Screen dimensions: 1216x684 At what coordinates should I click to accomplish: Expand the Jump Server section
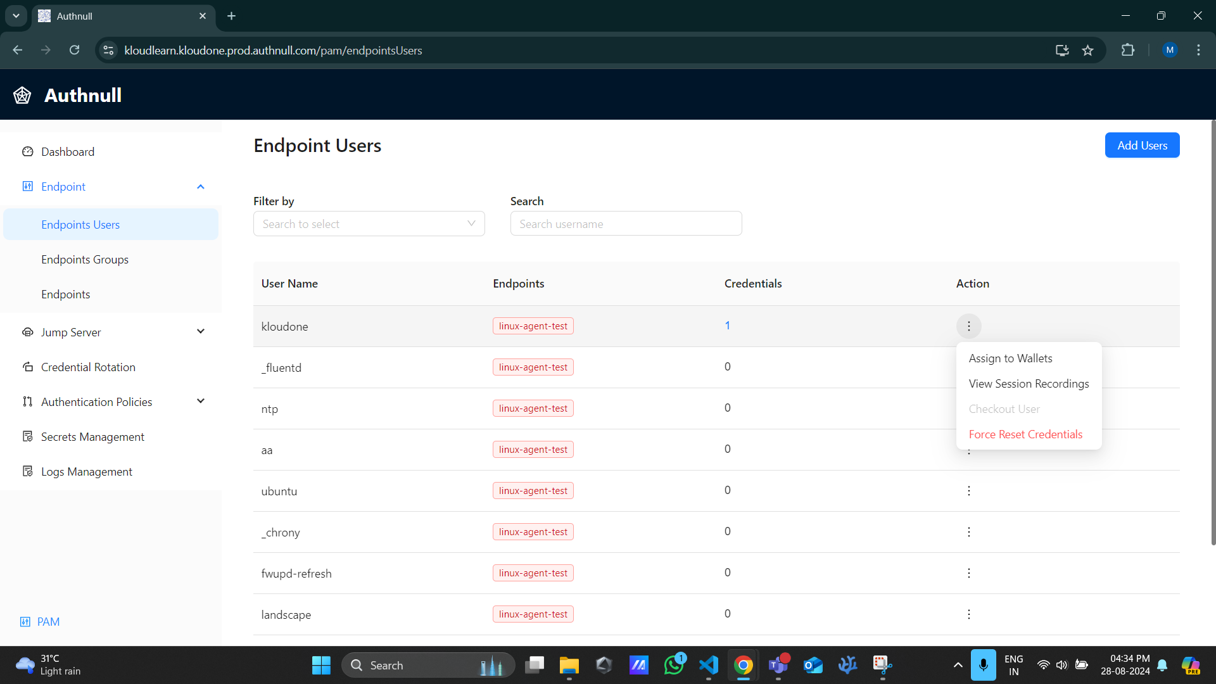tap(200, 331)
